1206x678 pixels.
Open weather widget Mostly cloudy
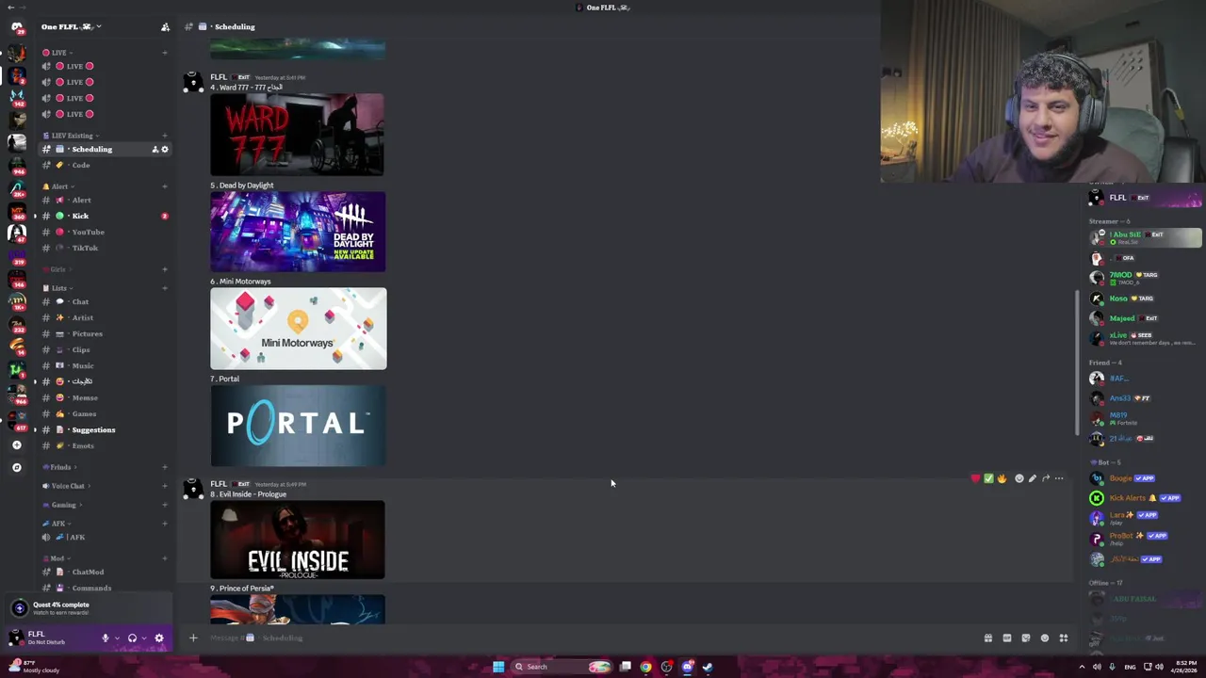pos(34,667)
